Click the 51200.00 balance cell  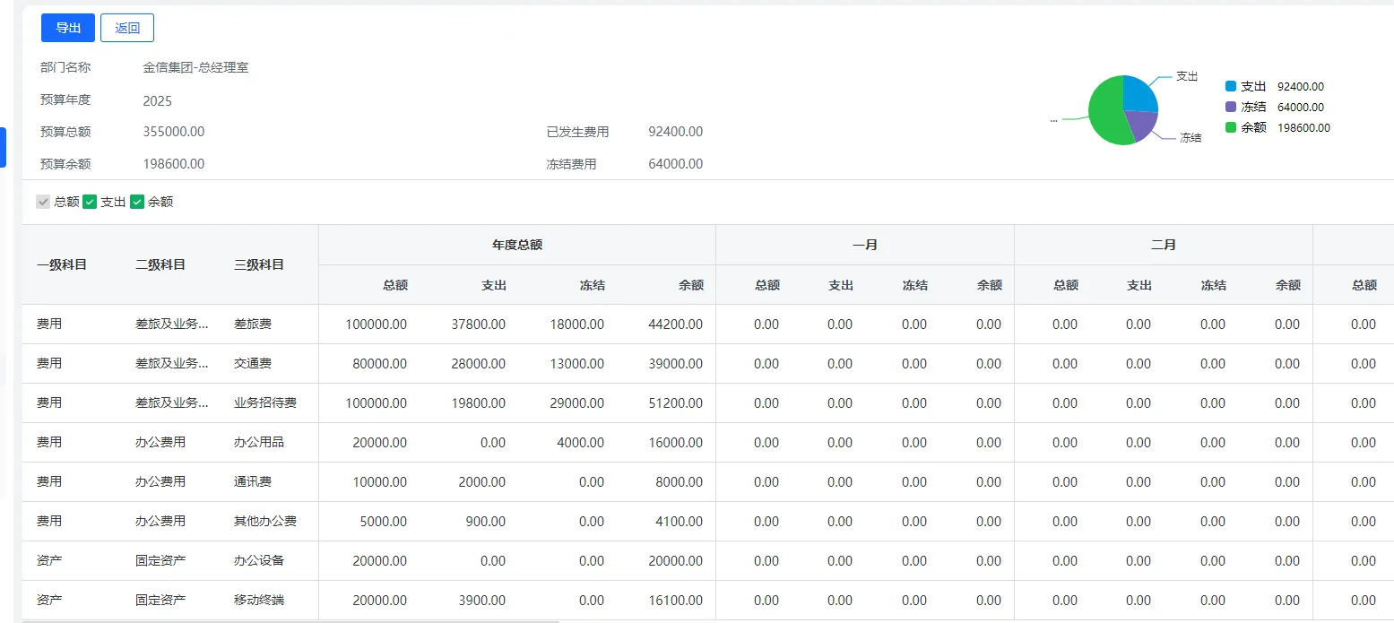click(x=676, y=403)
